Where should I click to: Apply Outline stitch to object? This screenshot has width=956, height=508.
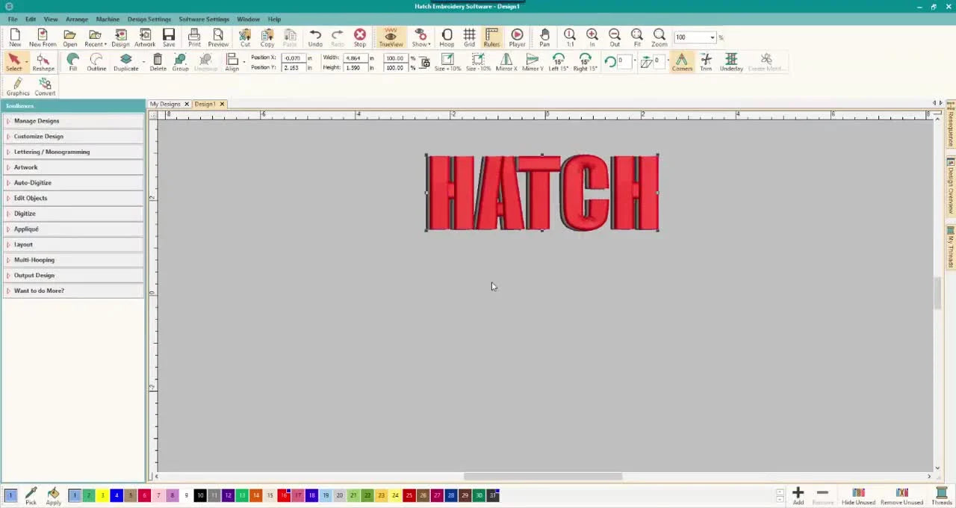click(96, 62)
